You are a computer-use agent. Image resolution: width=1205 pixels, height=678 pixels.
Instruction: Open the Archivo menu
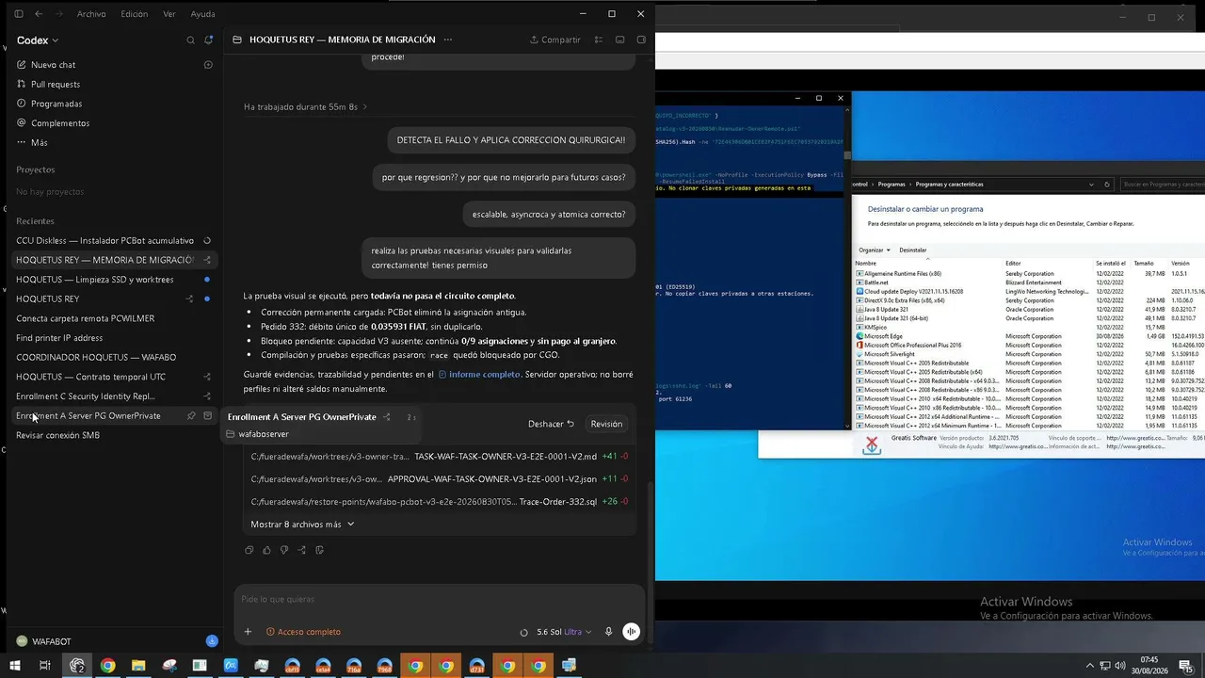(91, 14)
